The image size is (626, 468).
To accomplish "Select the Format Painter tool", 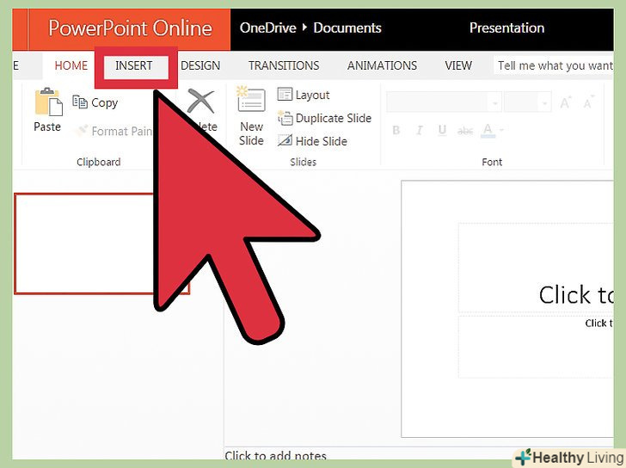I will [x=116, y=131].
